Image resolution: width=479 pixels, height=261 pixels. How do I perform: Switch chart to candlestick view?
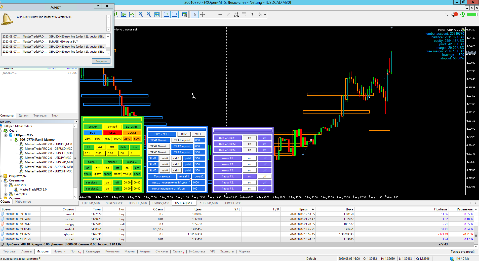click(124, 15)
